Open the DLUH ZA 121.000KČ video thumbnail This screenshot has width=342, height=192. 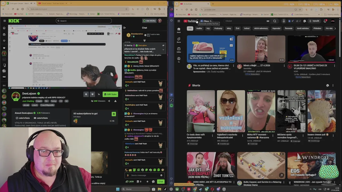pyautogui.click(x=312, y=49)
